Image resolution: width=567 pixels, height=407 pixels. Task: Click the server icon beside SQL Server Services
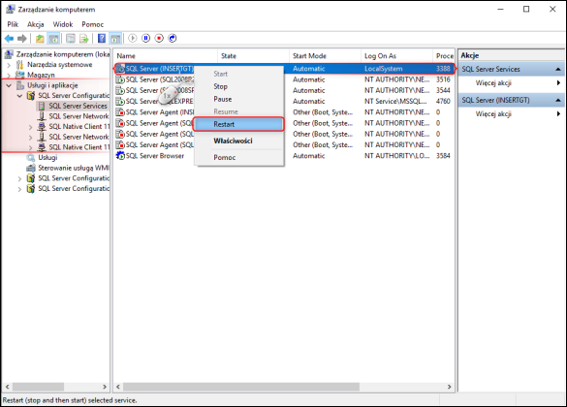pyautogui.click(x=42, y=106)
